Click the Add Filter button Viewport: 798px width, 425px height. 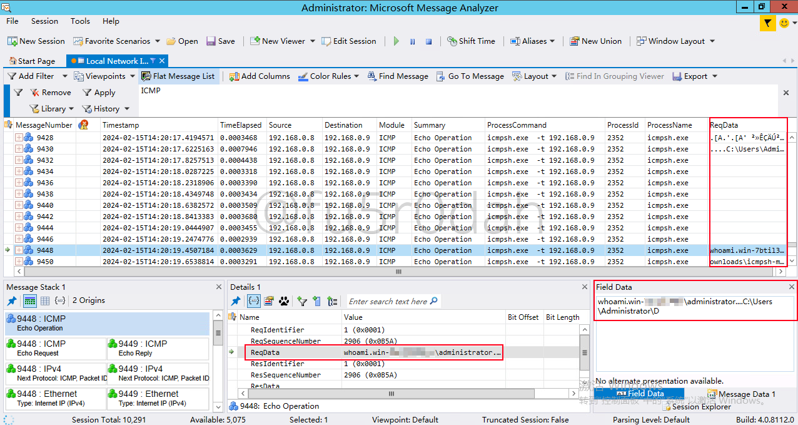point(31,76)
